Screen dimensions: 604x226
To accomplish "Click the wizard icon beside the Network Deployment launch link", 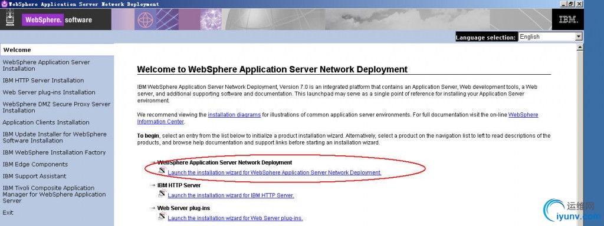I will point(162,170).
